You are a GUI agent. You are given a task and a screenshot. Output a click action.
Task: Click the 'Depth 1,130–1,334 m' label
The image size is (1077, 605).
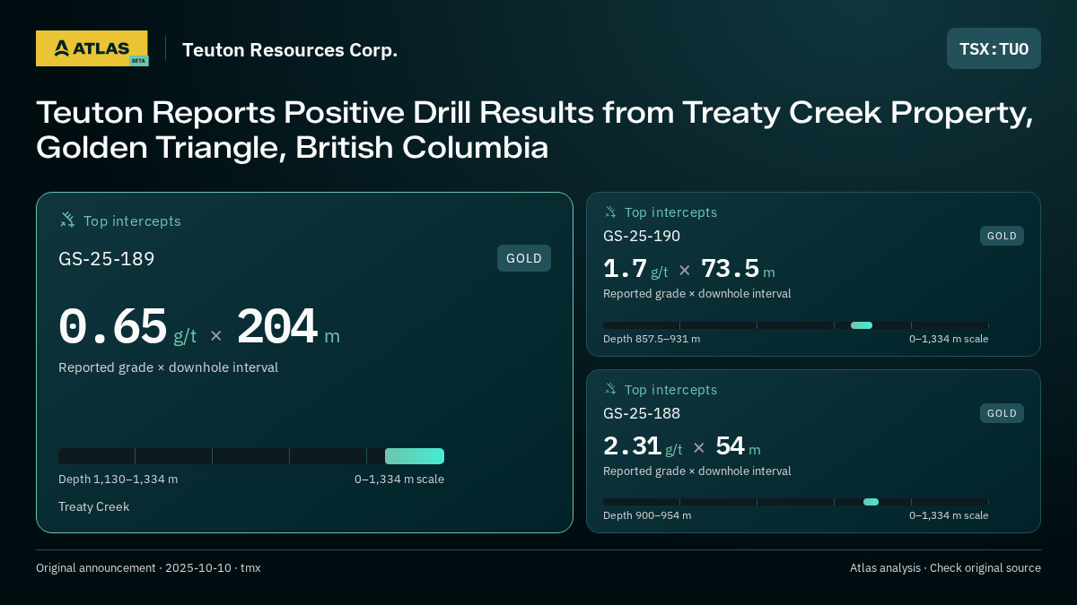pyautogui.click(x=118, y=480)
